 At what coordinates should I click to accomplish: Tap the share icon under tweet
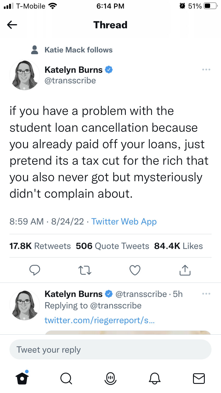point(185,270)
